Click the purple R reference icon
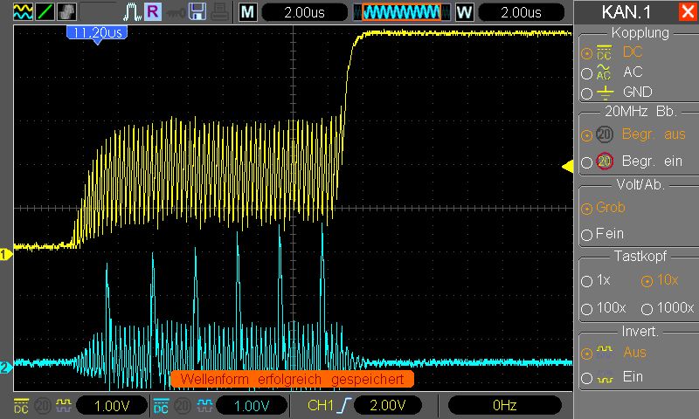Screen dimensions: 699x419 tap(153, 12)
